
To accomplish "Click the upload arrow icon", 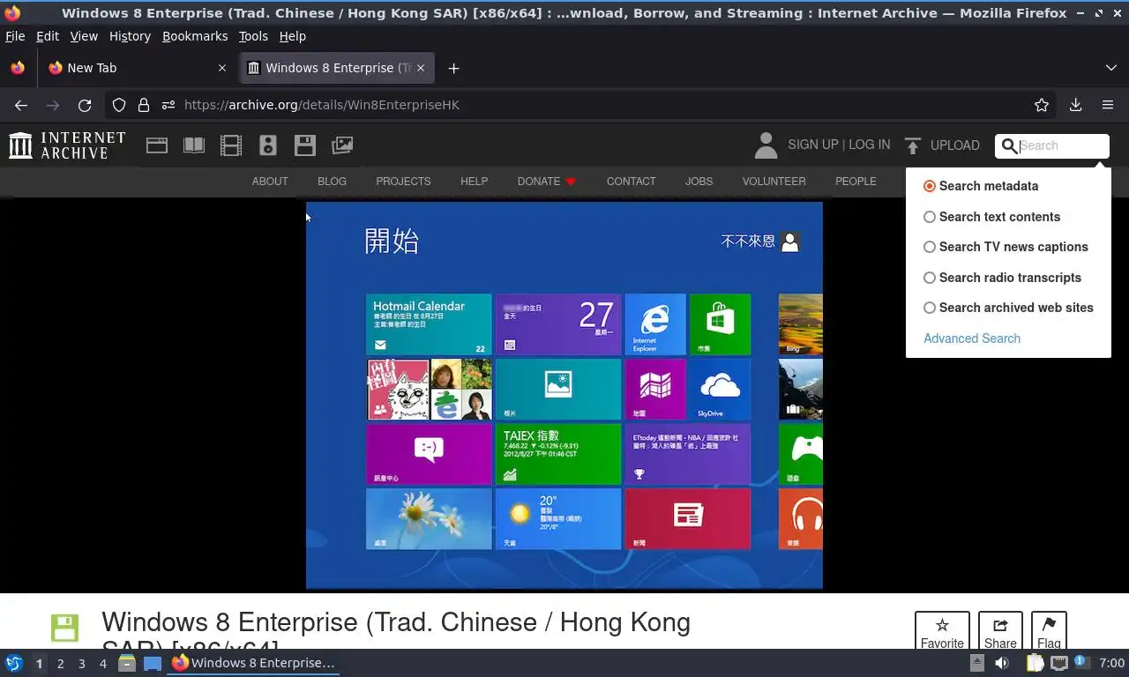I will point(913,145).
